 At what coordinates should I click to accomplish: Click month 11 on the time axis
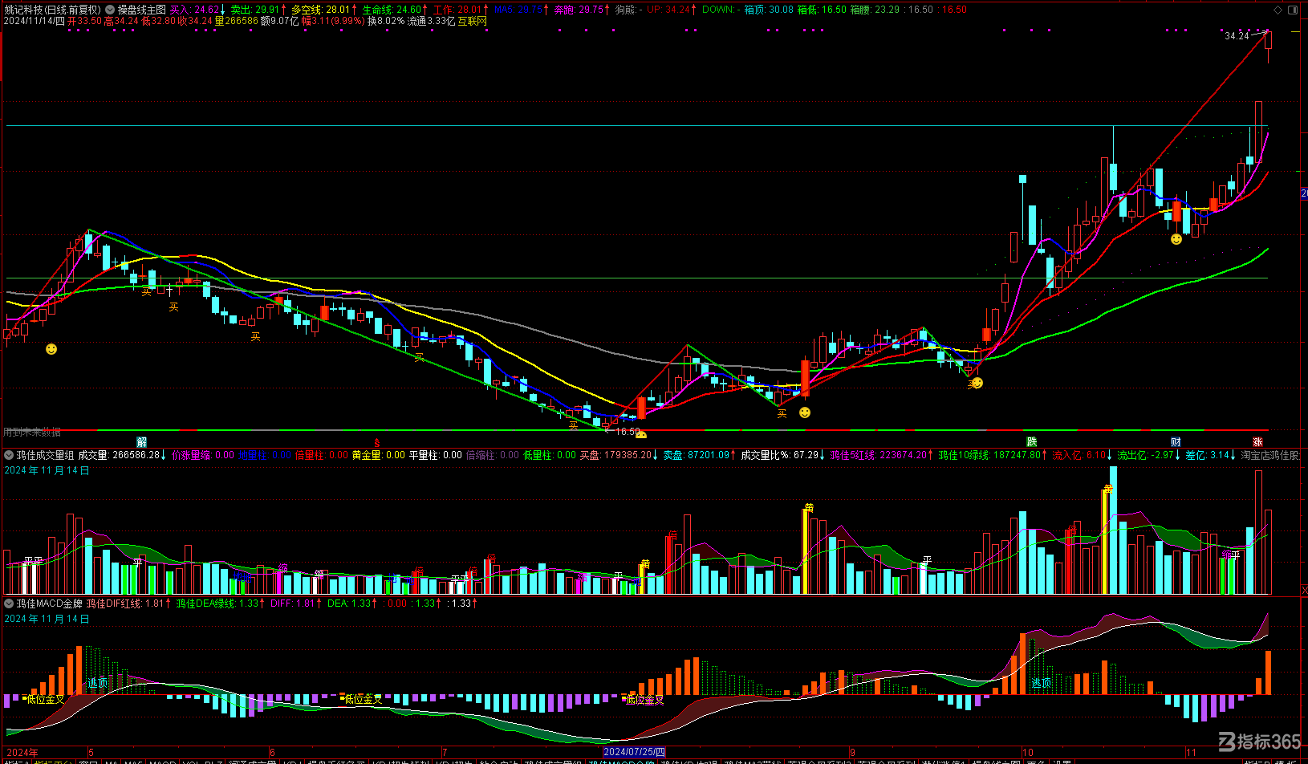coord(1191,752)
